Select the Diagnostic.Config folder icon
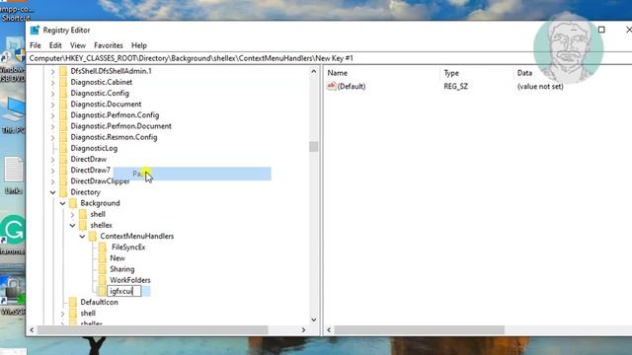Image resolution: width=632 pixels, height=355 pixels. [x=63, y=93]
